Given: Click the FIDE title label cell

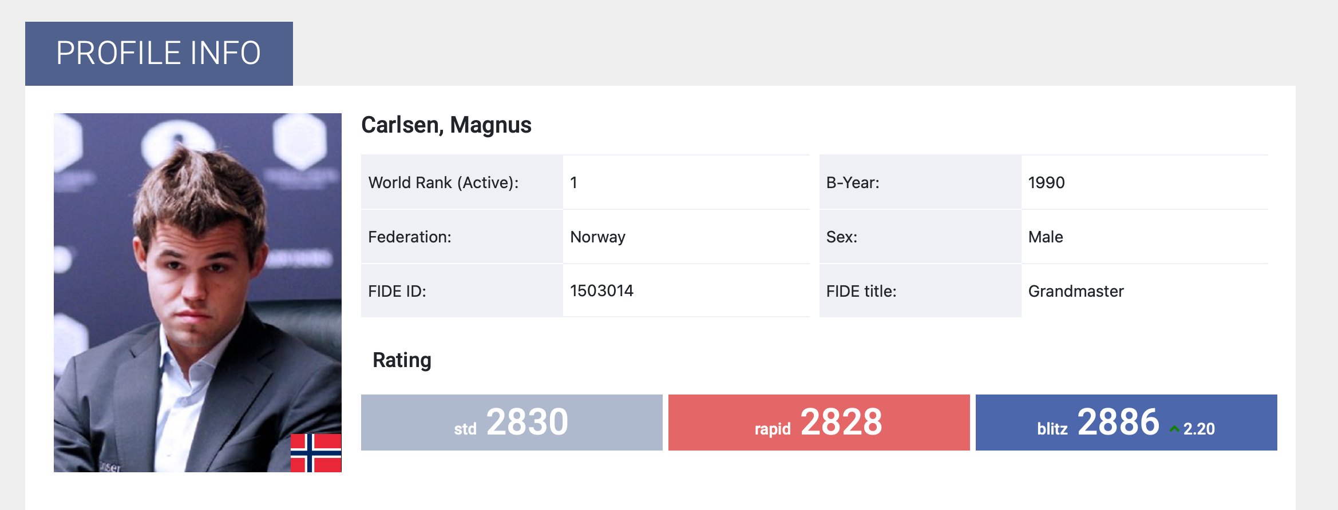Looking at the screenshot, I should pos(920,291).
